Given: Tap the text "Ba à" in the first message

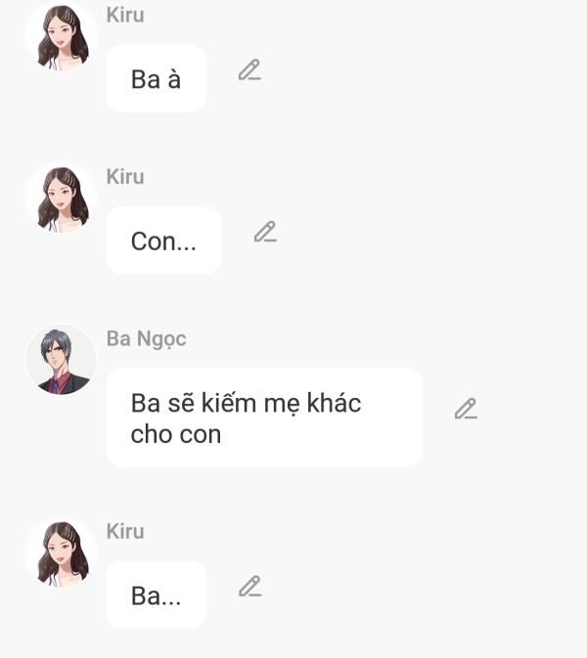Looking at the screenshot, I should point(156,79).
